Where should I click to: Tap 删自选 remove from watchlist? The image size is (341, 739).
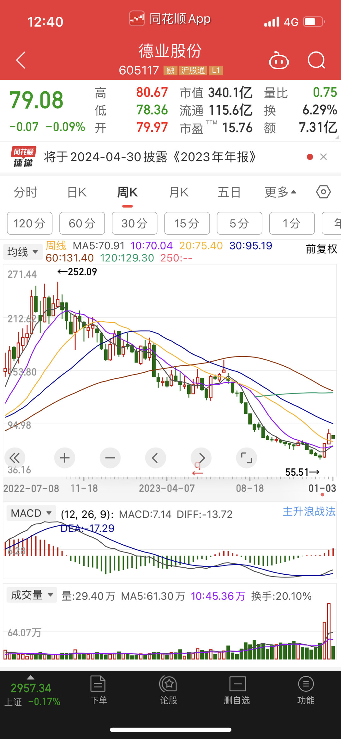click(x=237, y=690)
